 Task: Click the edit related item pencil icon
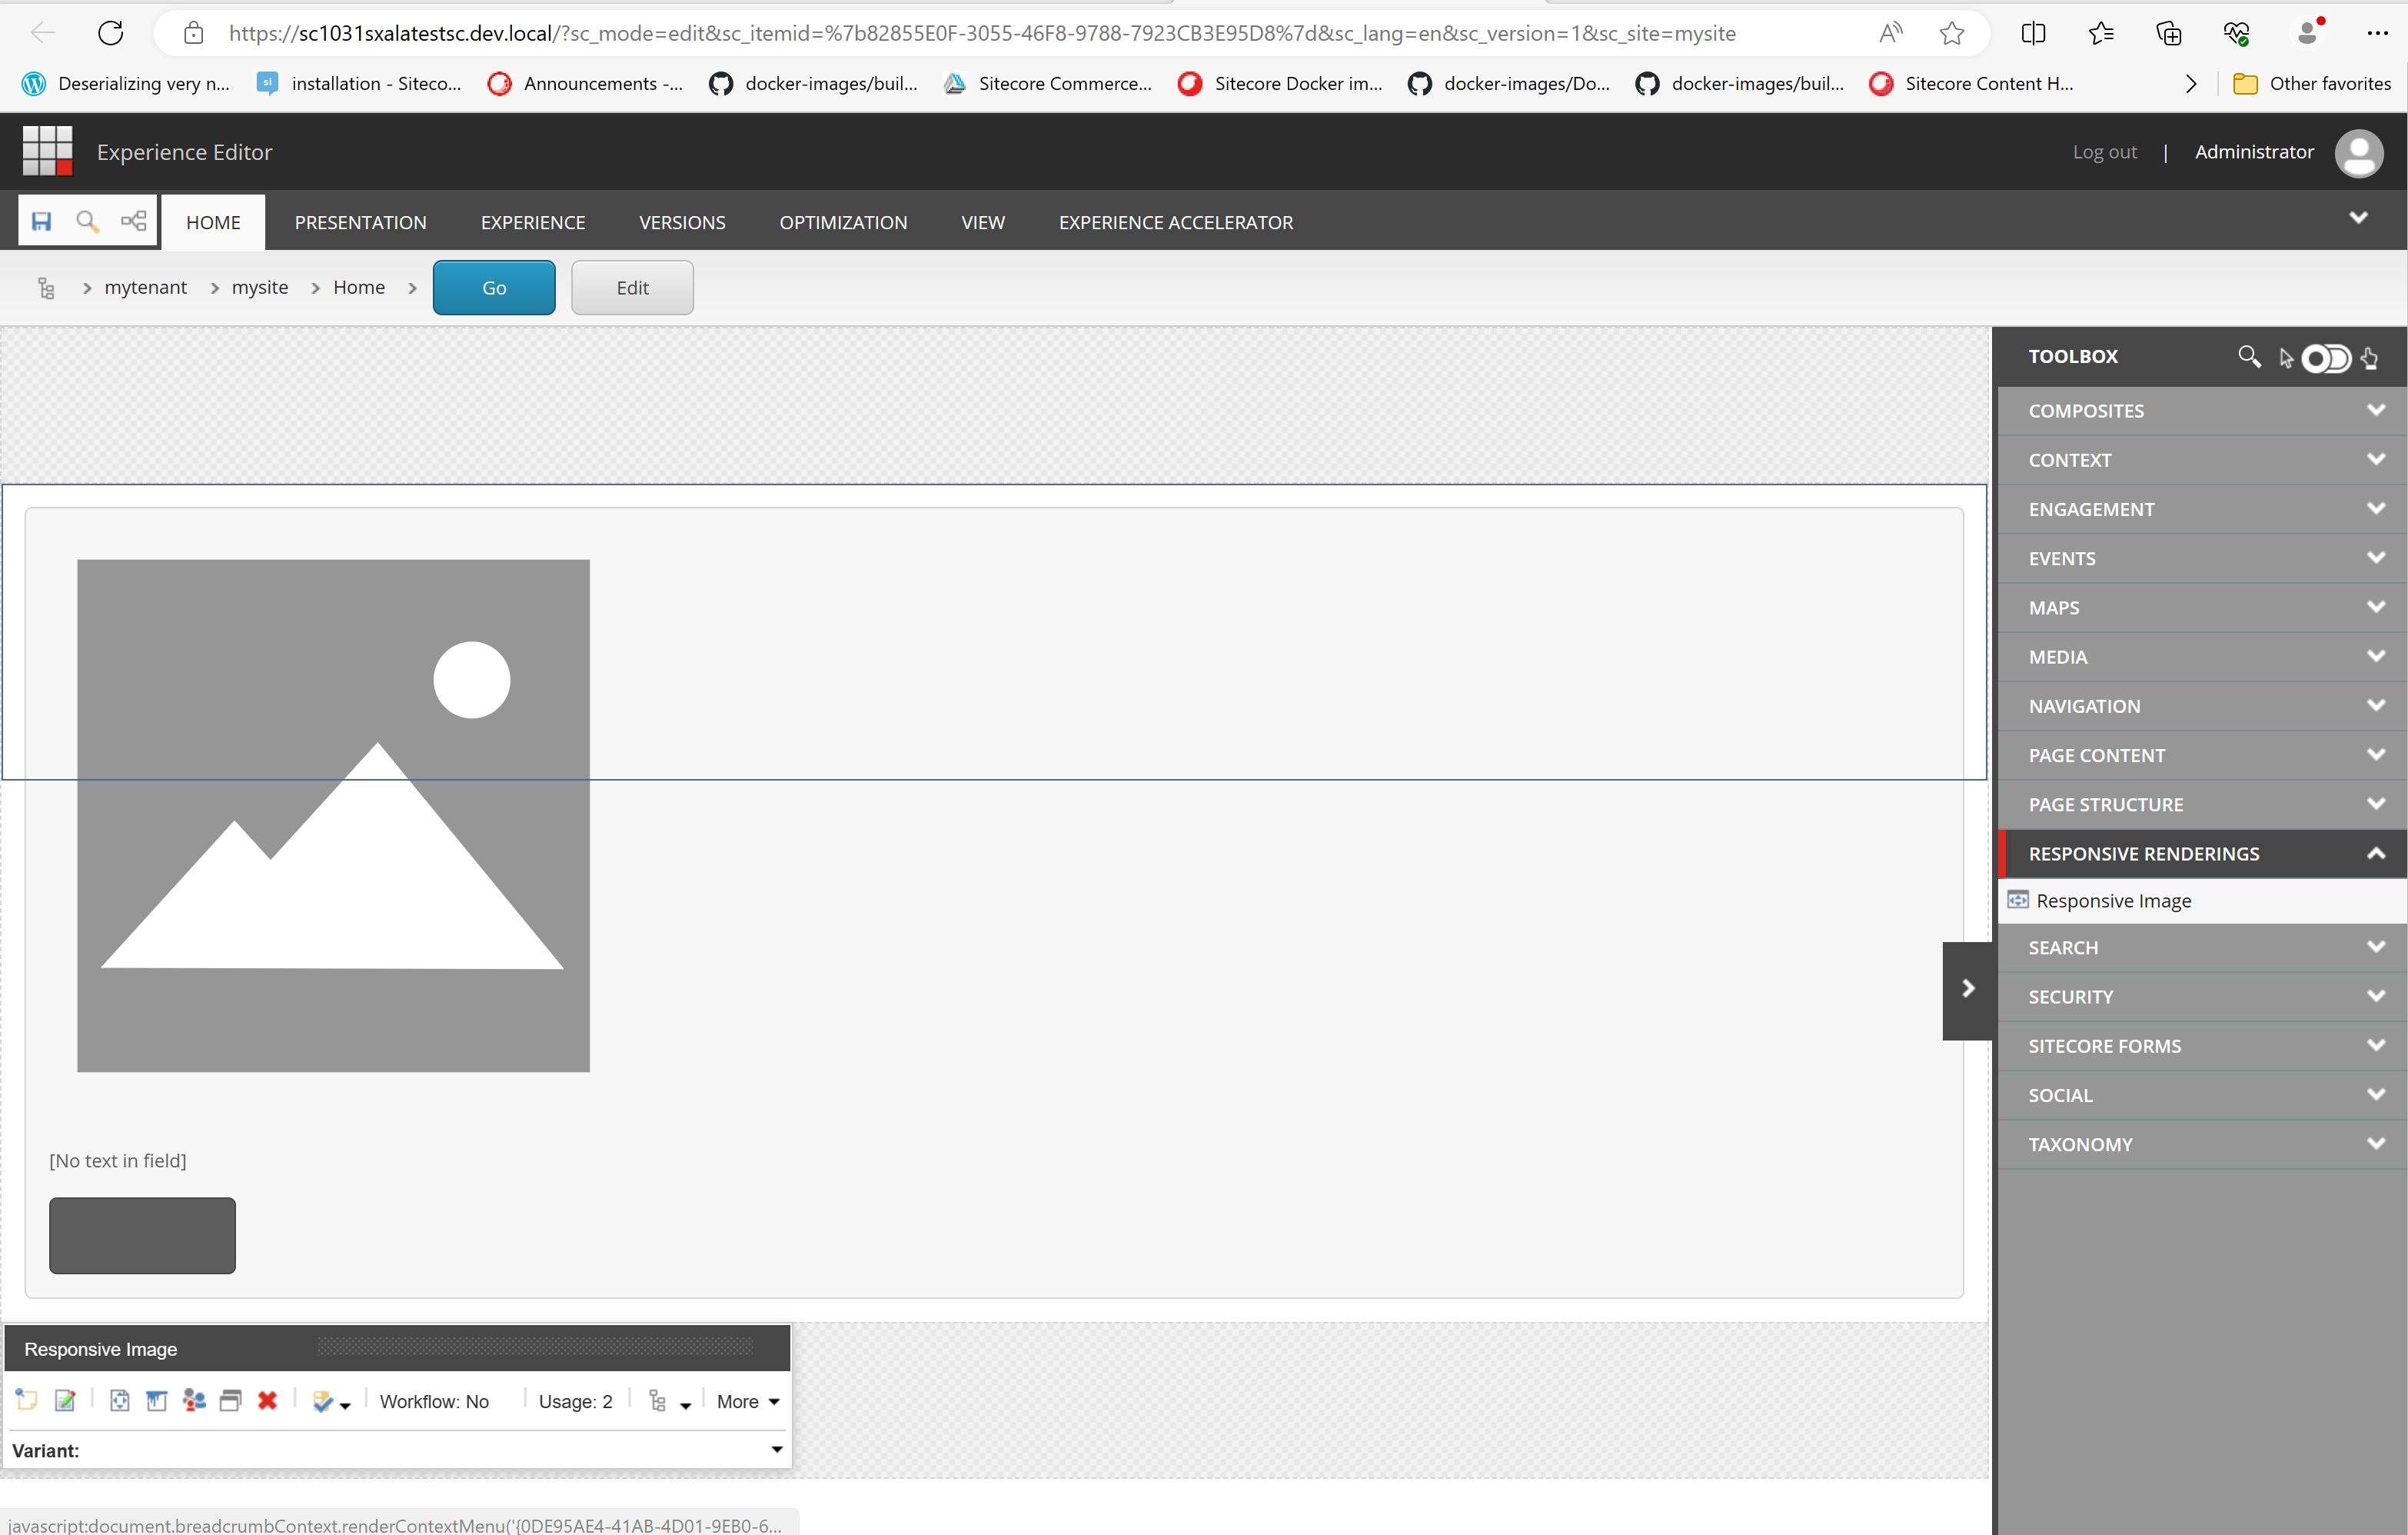(65, 1400)
